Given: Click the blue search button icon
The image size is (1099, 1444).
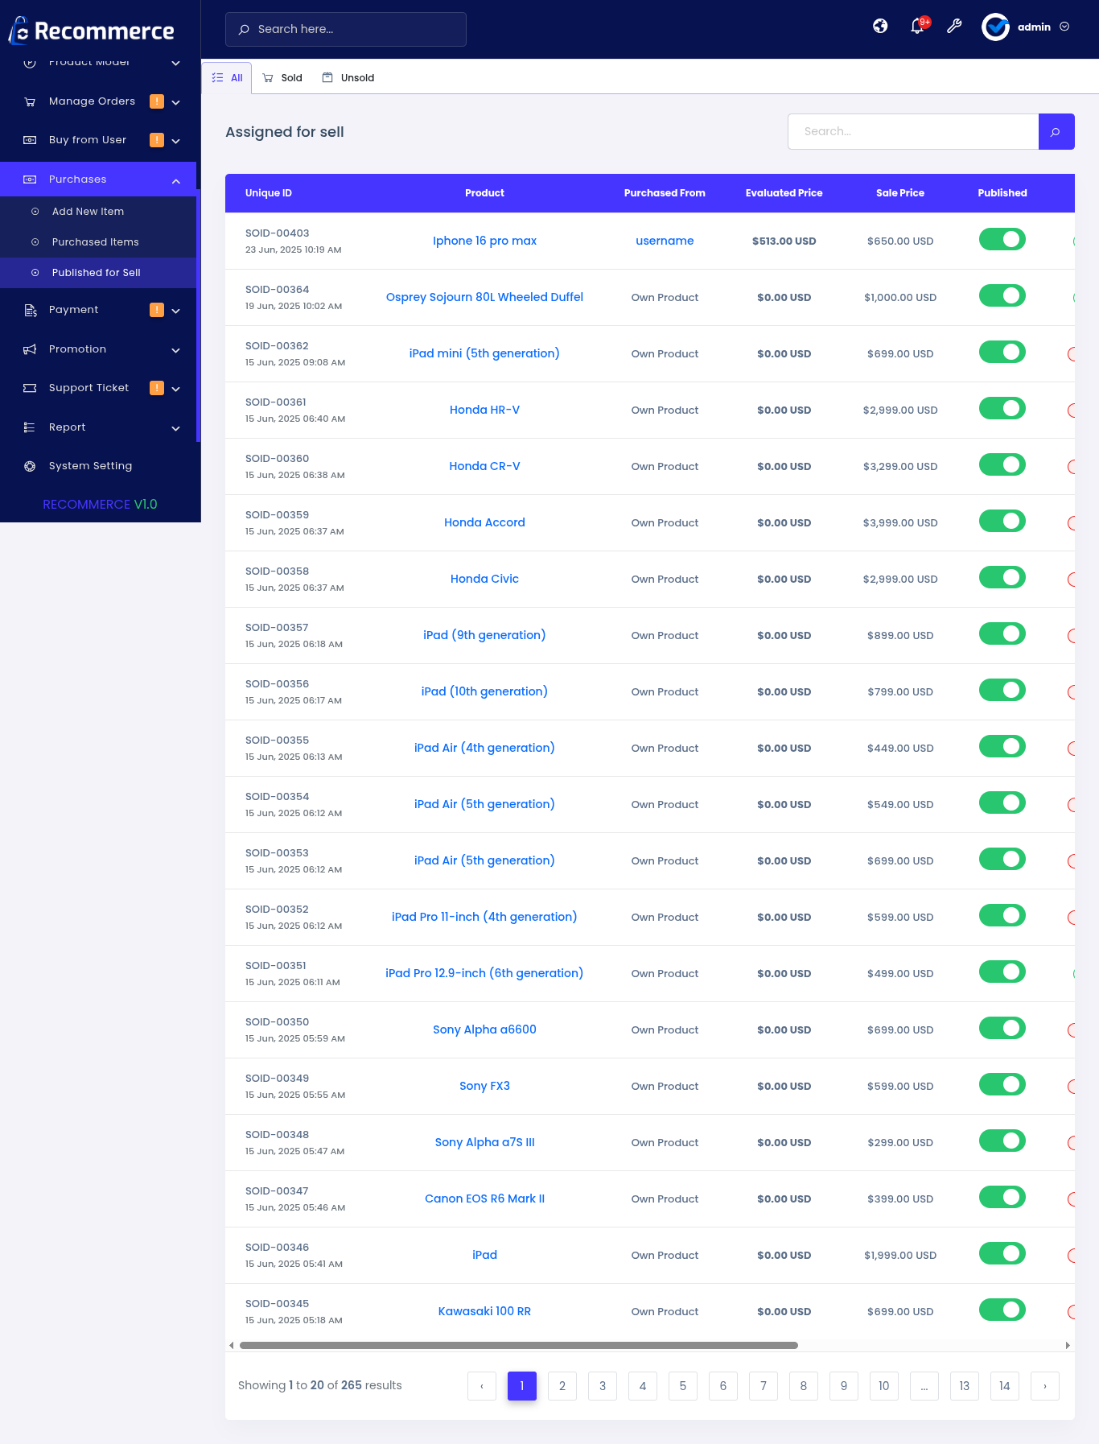Looking at the screenshot, I should (1056, 131).
